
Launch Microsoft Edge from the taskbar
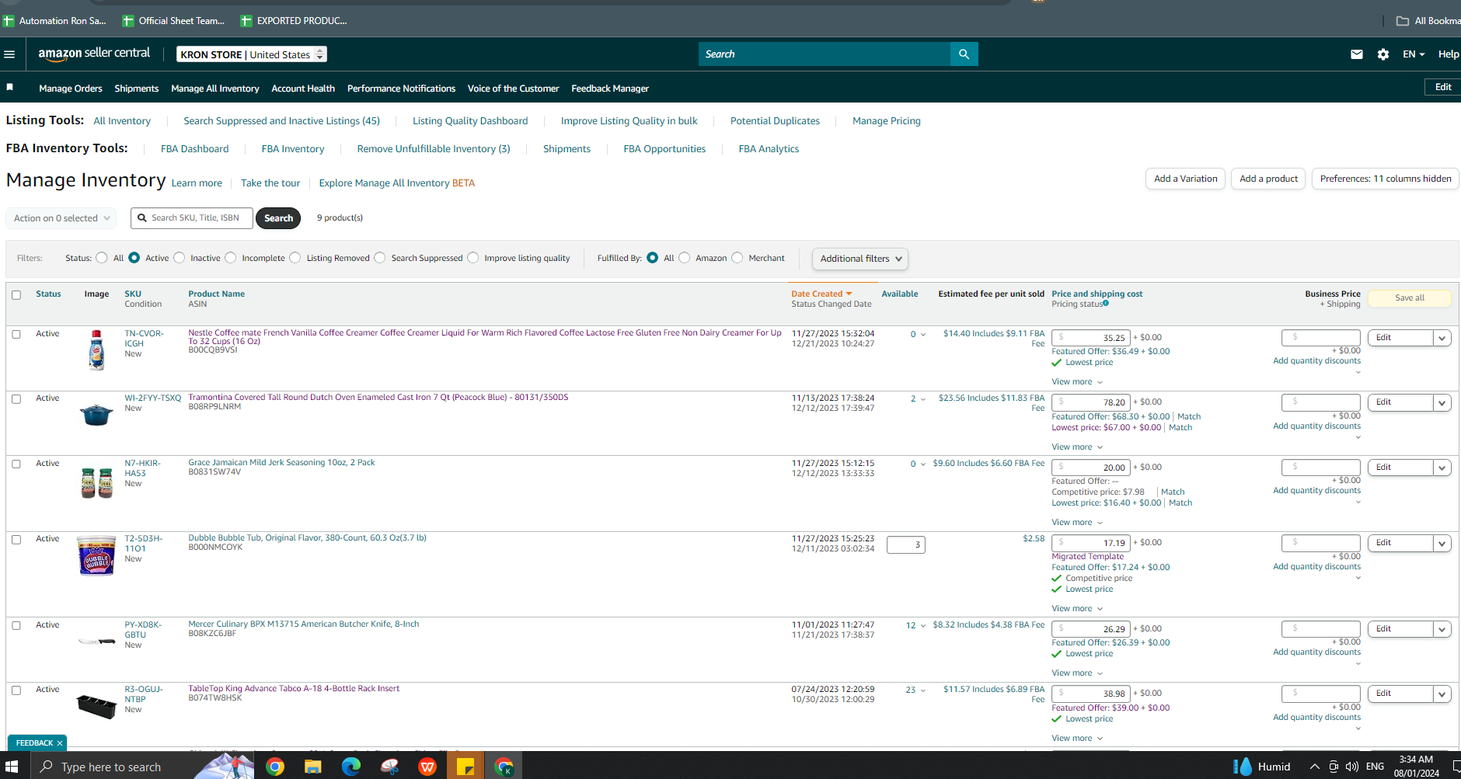click(350, 767)
